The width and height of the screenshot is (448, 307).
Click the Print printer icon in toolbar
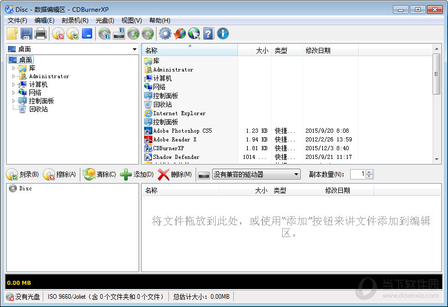(41, 34)
